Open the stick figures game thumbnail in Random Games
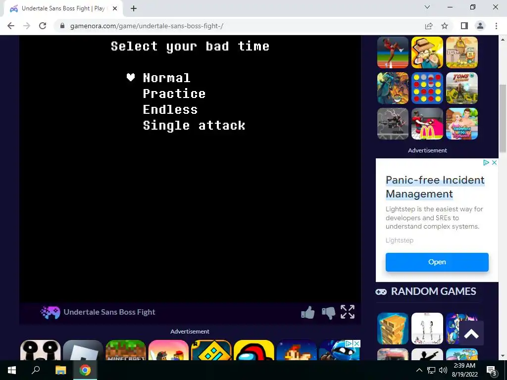The width and height of the screenshot is (507, 380). 427,329
